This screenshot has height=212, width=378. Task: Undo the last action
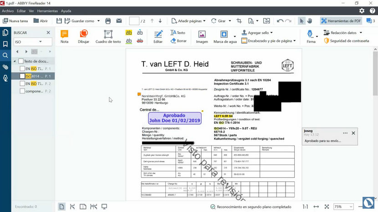click(280, 21)
